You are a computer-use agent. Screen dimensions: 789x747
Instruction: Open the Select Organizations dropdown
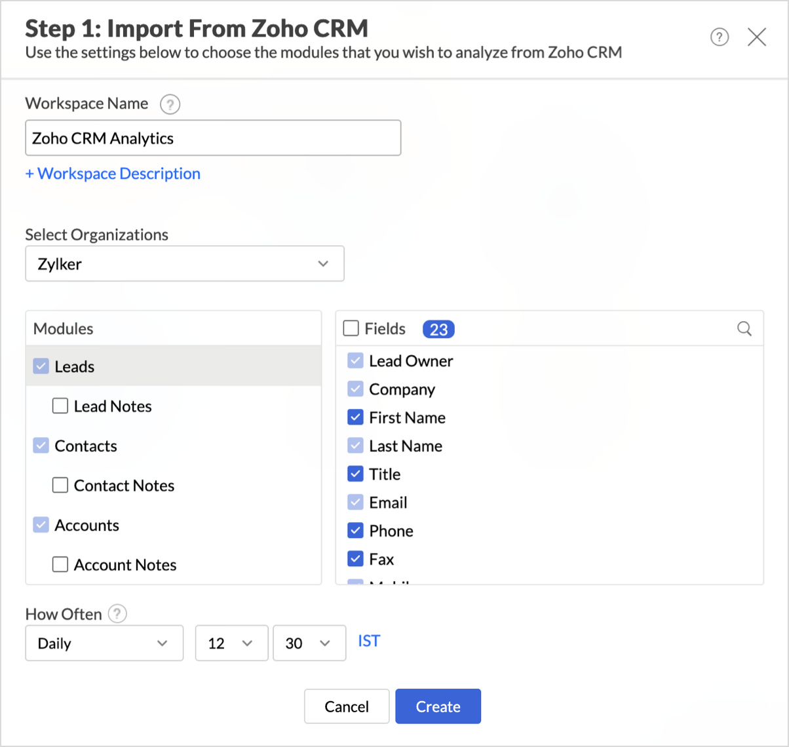(184, 264)
